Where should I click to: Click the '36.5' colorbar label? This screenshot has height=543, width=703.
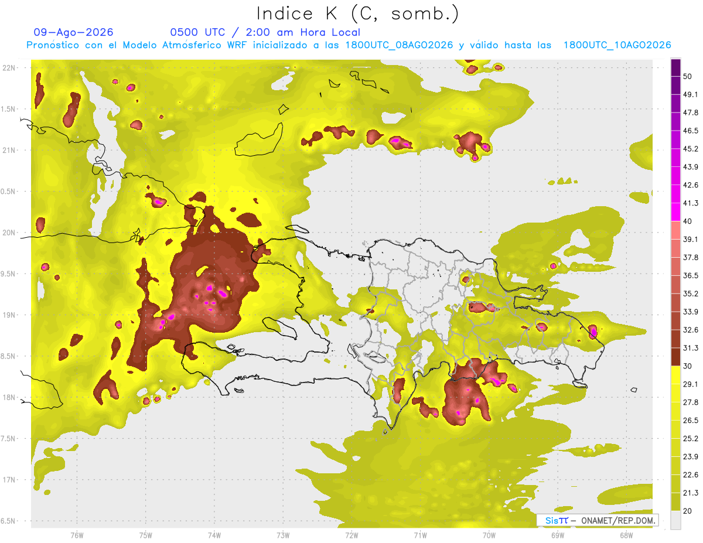click(691, 275)
